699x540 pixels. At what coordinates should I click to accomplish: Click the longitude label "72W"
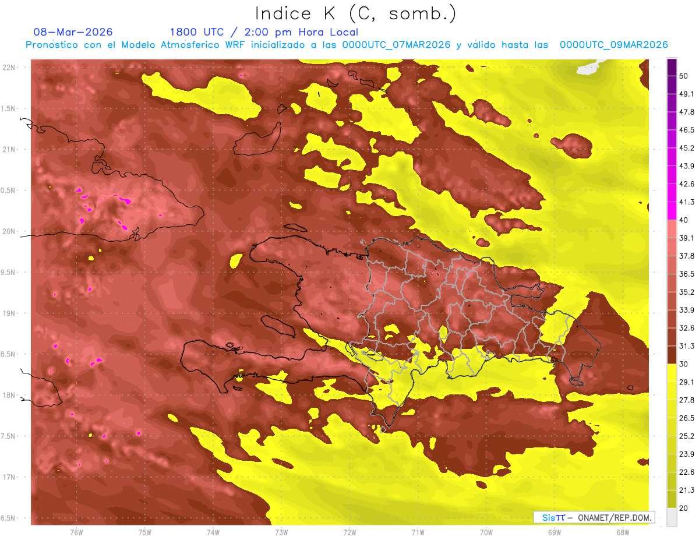coord(349,532)
